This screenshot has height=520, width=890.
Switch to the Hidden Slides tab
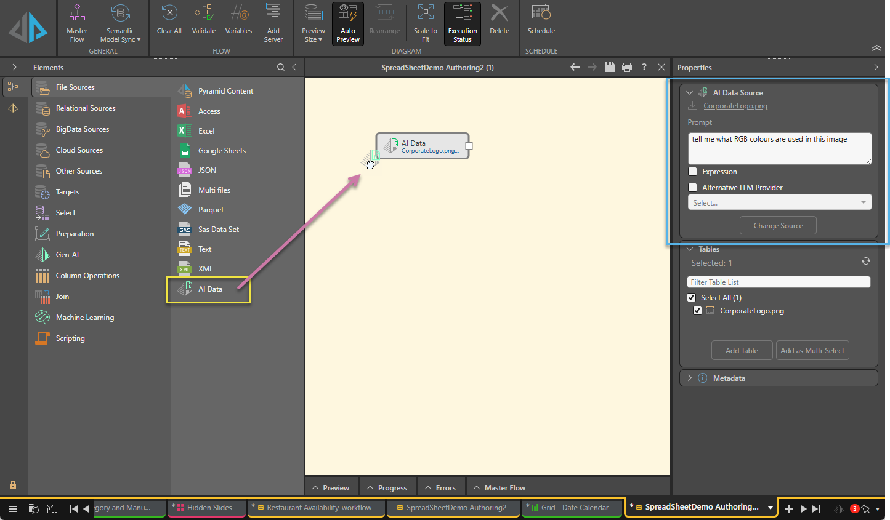[x=209, y=508]
